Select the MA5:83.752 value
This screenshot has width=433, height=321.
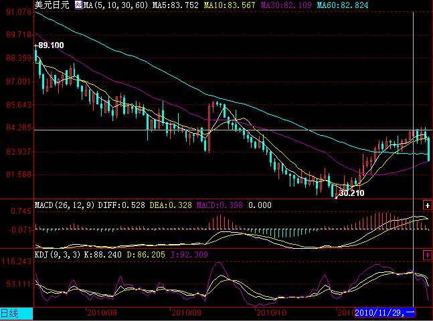coord(175,5)
